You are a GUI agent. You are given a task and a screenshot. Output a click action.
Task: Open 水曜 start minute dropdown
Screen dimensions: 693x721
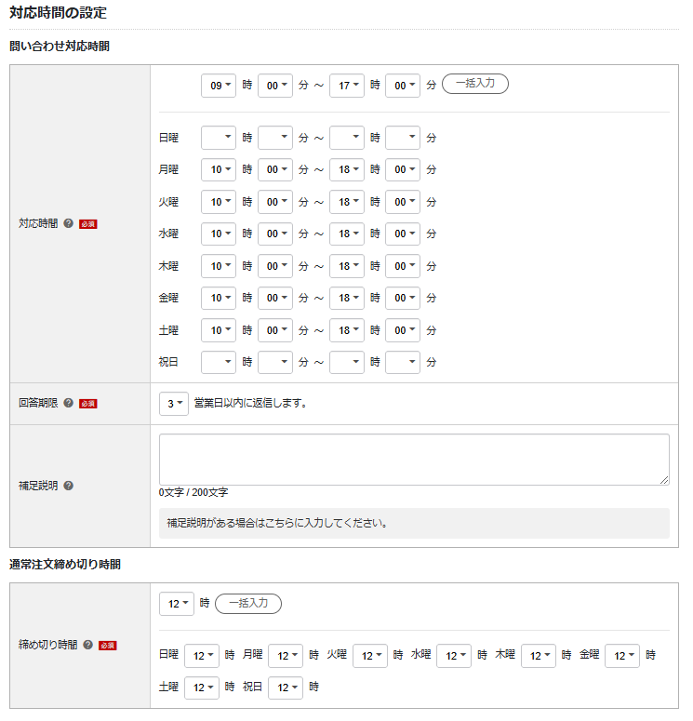click(x=275, y=234)
